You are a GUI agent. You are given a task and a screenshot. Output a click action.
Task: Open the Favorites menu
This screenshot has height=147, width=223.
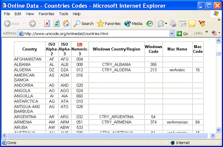click(46, 14)
